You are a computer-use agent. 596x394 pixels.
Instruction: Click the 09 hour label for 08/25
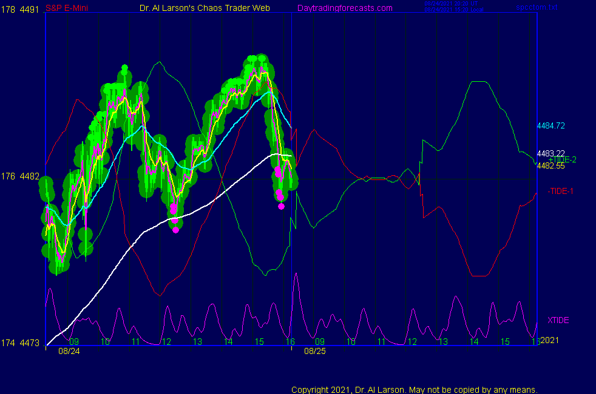320,342
